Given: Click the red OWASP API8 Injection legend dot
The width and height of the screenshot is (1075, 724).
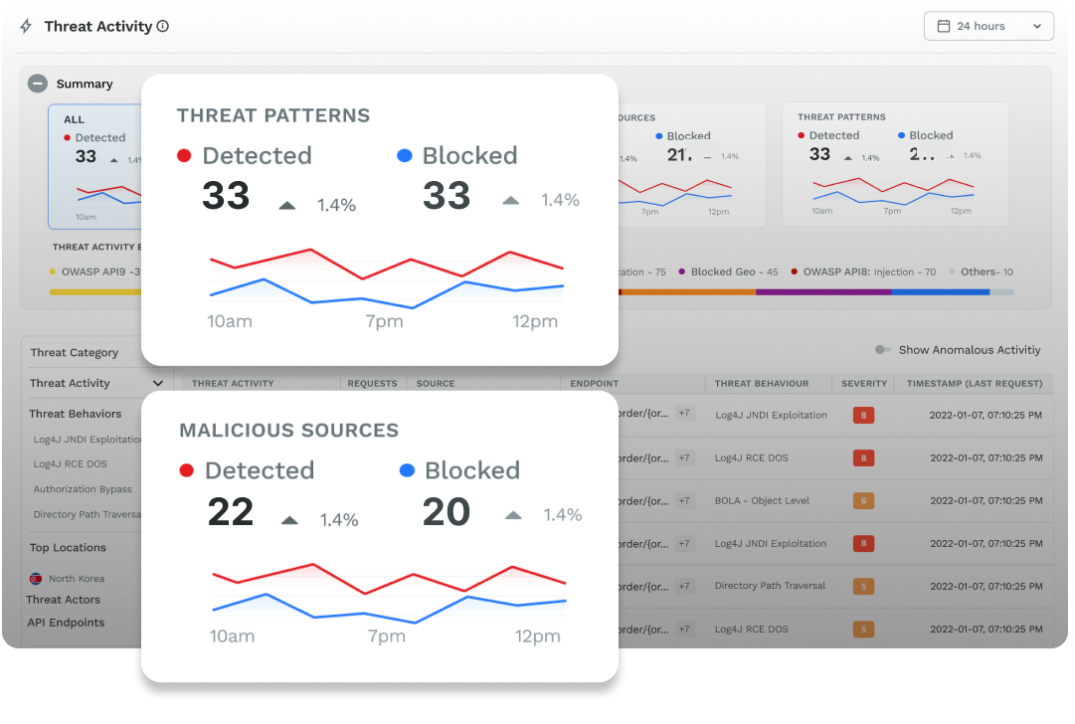Looking at the screenshot, I should click(x=795, y=271).
